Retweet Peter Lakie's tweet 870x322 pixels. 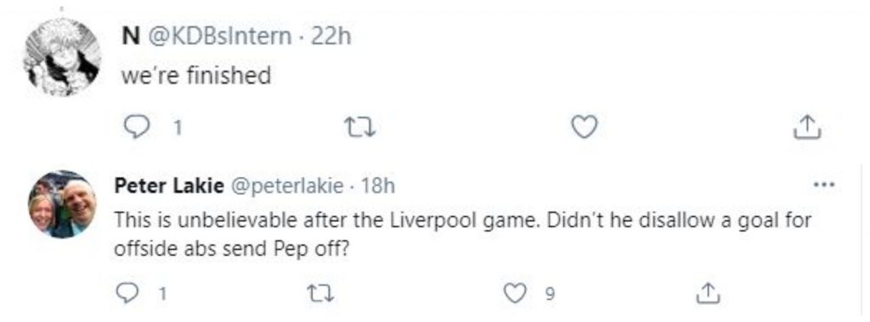[321, 294]
